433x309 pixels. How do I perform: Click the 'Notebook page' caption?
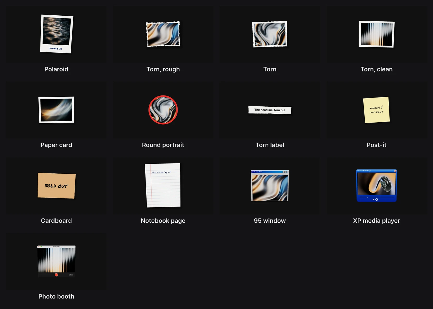[163, 221]
